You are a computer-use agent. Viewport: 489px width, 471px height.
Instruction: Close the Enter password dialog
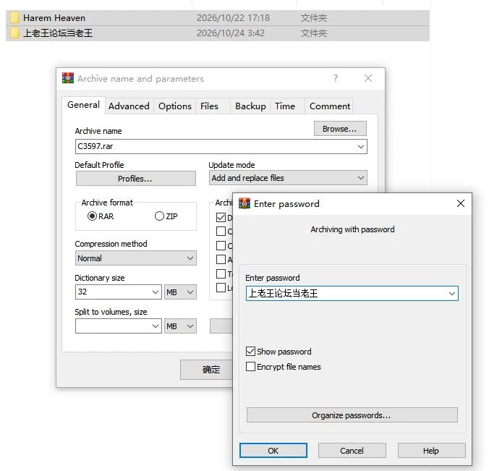tap(460, 203)
